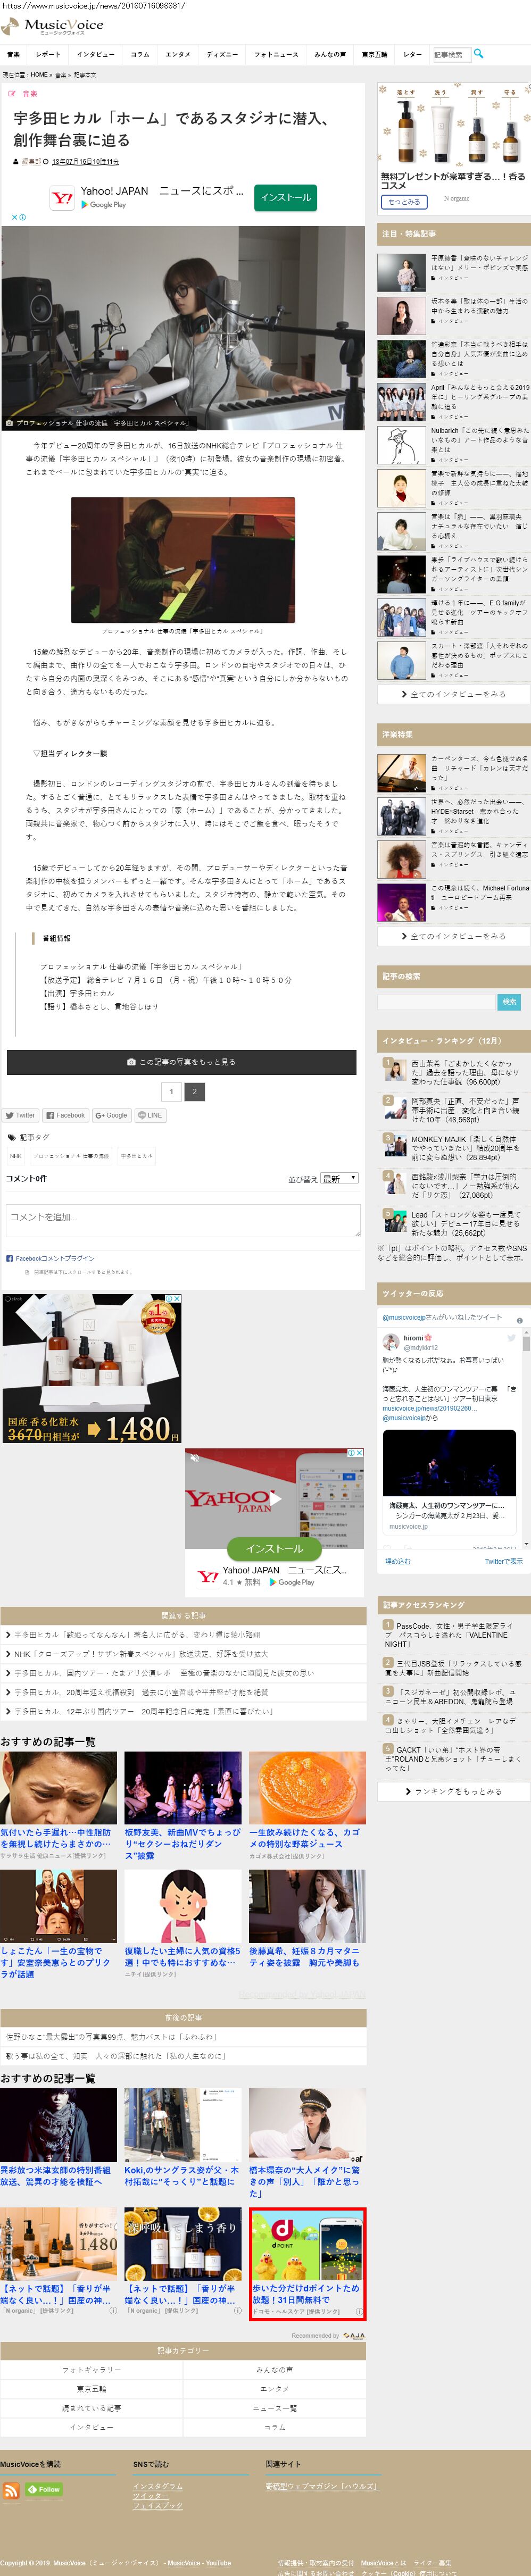Screen dimensions: 531x2576
Task: Go to page 1 of article
Action: tap(171, 1091)
